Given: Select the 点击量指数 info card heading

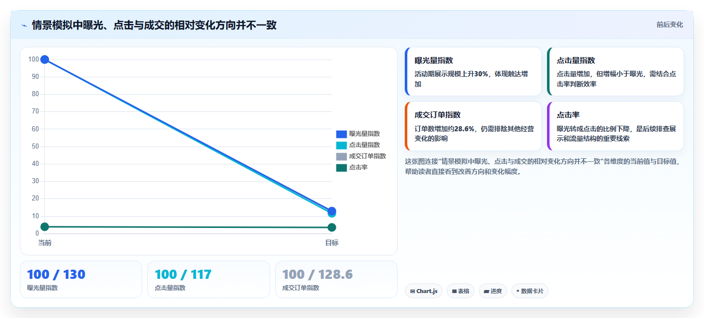Looking at the screenshot, I should [x=576, y=61].
